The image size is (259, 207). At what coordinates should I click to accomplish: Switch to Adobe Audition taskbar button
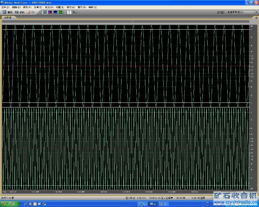pyautogui.click(x=153, y=204)
